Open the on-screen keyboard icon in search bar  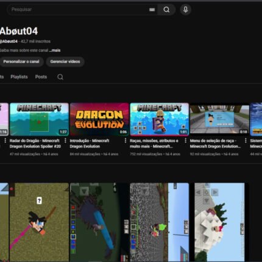[x=152, y=10]
